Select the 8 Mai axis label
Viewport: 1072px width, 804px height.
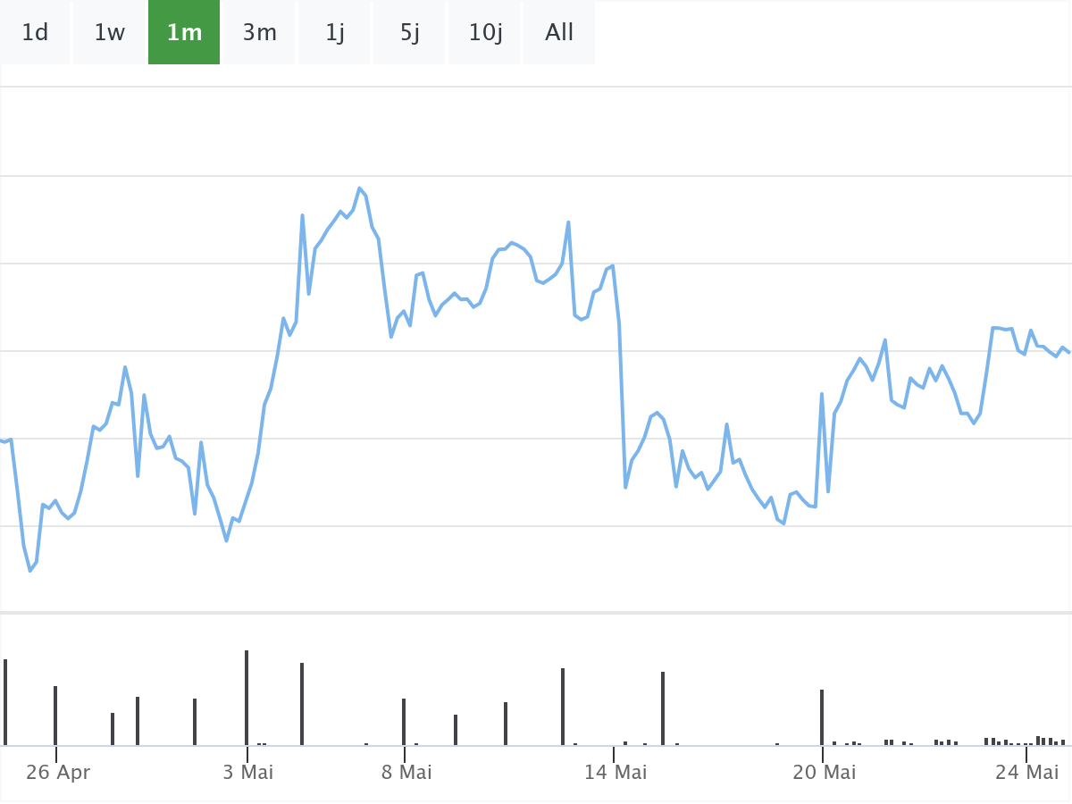click(x=406, y=772)
